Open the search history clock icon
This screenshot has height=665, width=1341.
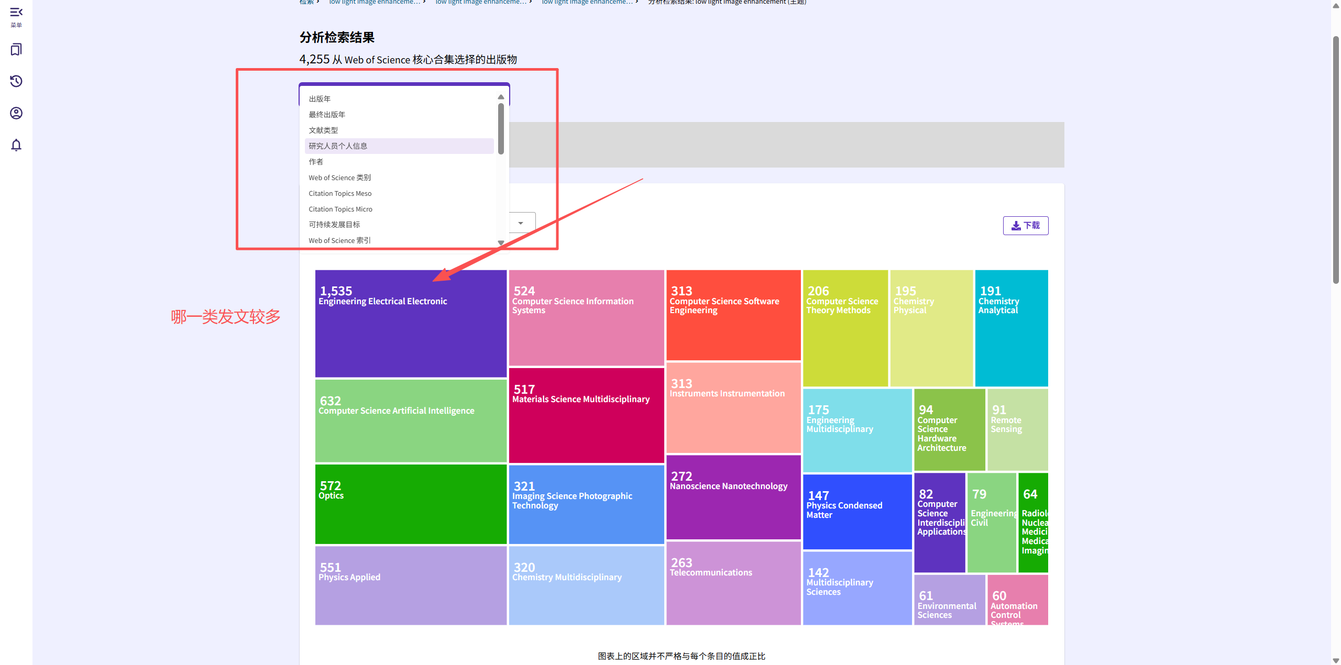pyautogui.click(x=16, y=81)
